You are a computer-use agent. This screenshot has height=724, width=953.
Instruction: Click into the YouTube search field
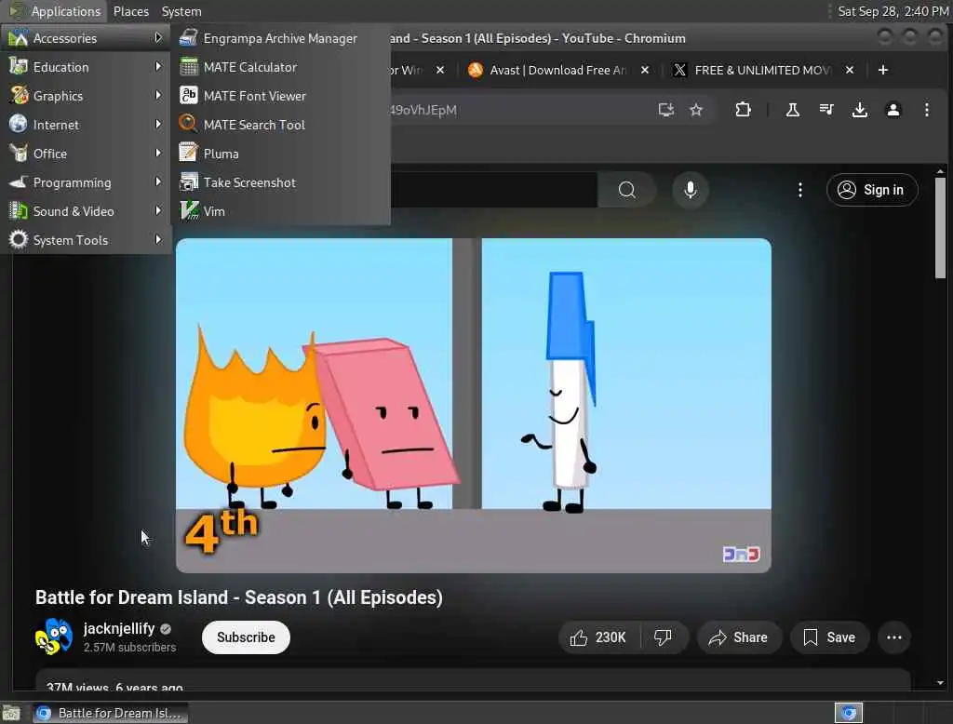pyautogui.click(x=493, y=190)
